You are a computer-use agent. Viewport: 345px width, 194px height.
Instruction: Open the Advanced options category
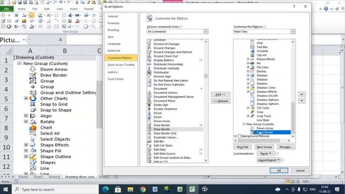click(114, 51)
